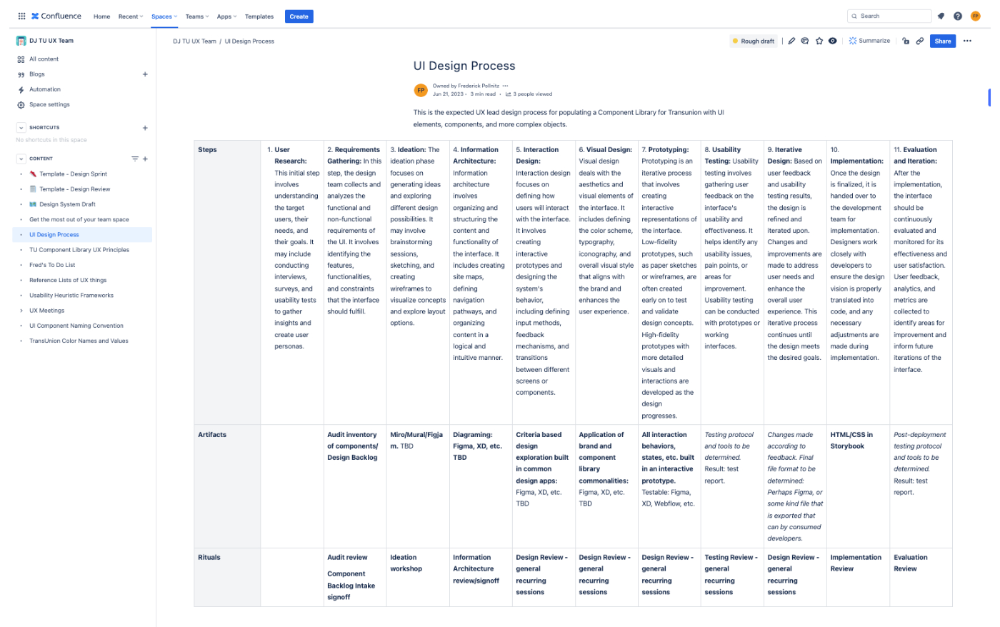Open the notifications bell

(941, 16)
